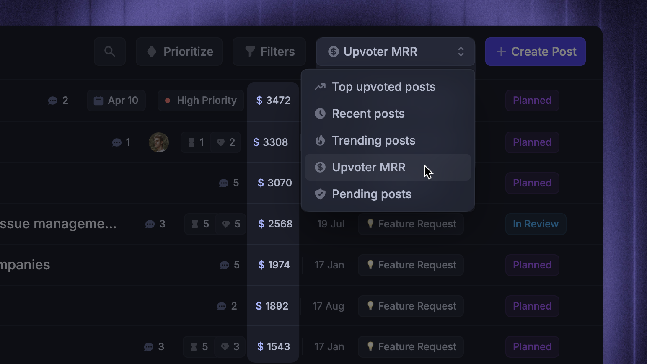
Task: Click the Create Post button
Action: click(536, 52)
